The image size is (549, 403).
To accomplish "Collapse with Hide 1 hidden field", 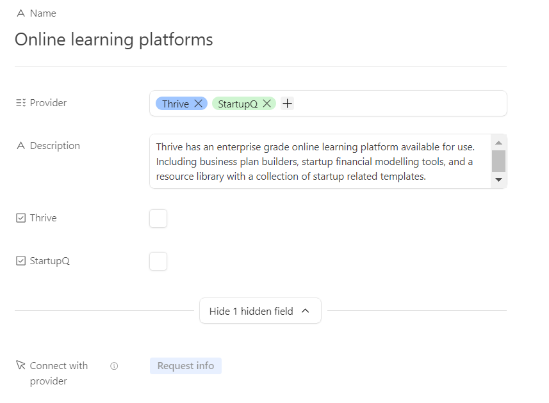I will click(260, 311).
